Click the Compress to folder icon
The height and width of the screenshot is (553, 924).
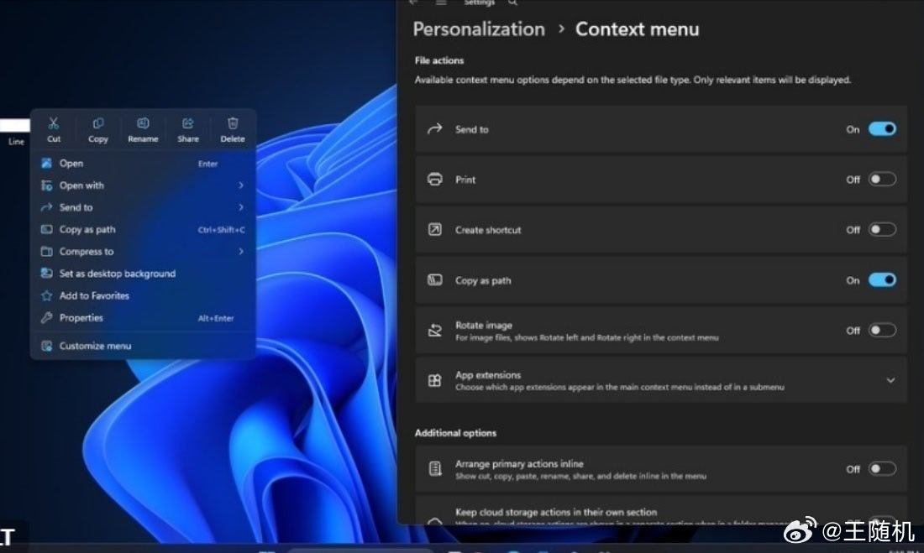[x=46, y=252]
